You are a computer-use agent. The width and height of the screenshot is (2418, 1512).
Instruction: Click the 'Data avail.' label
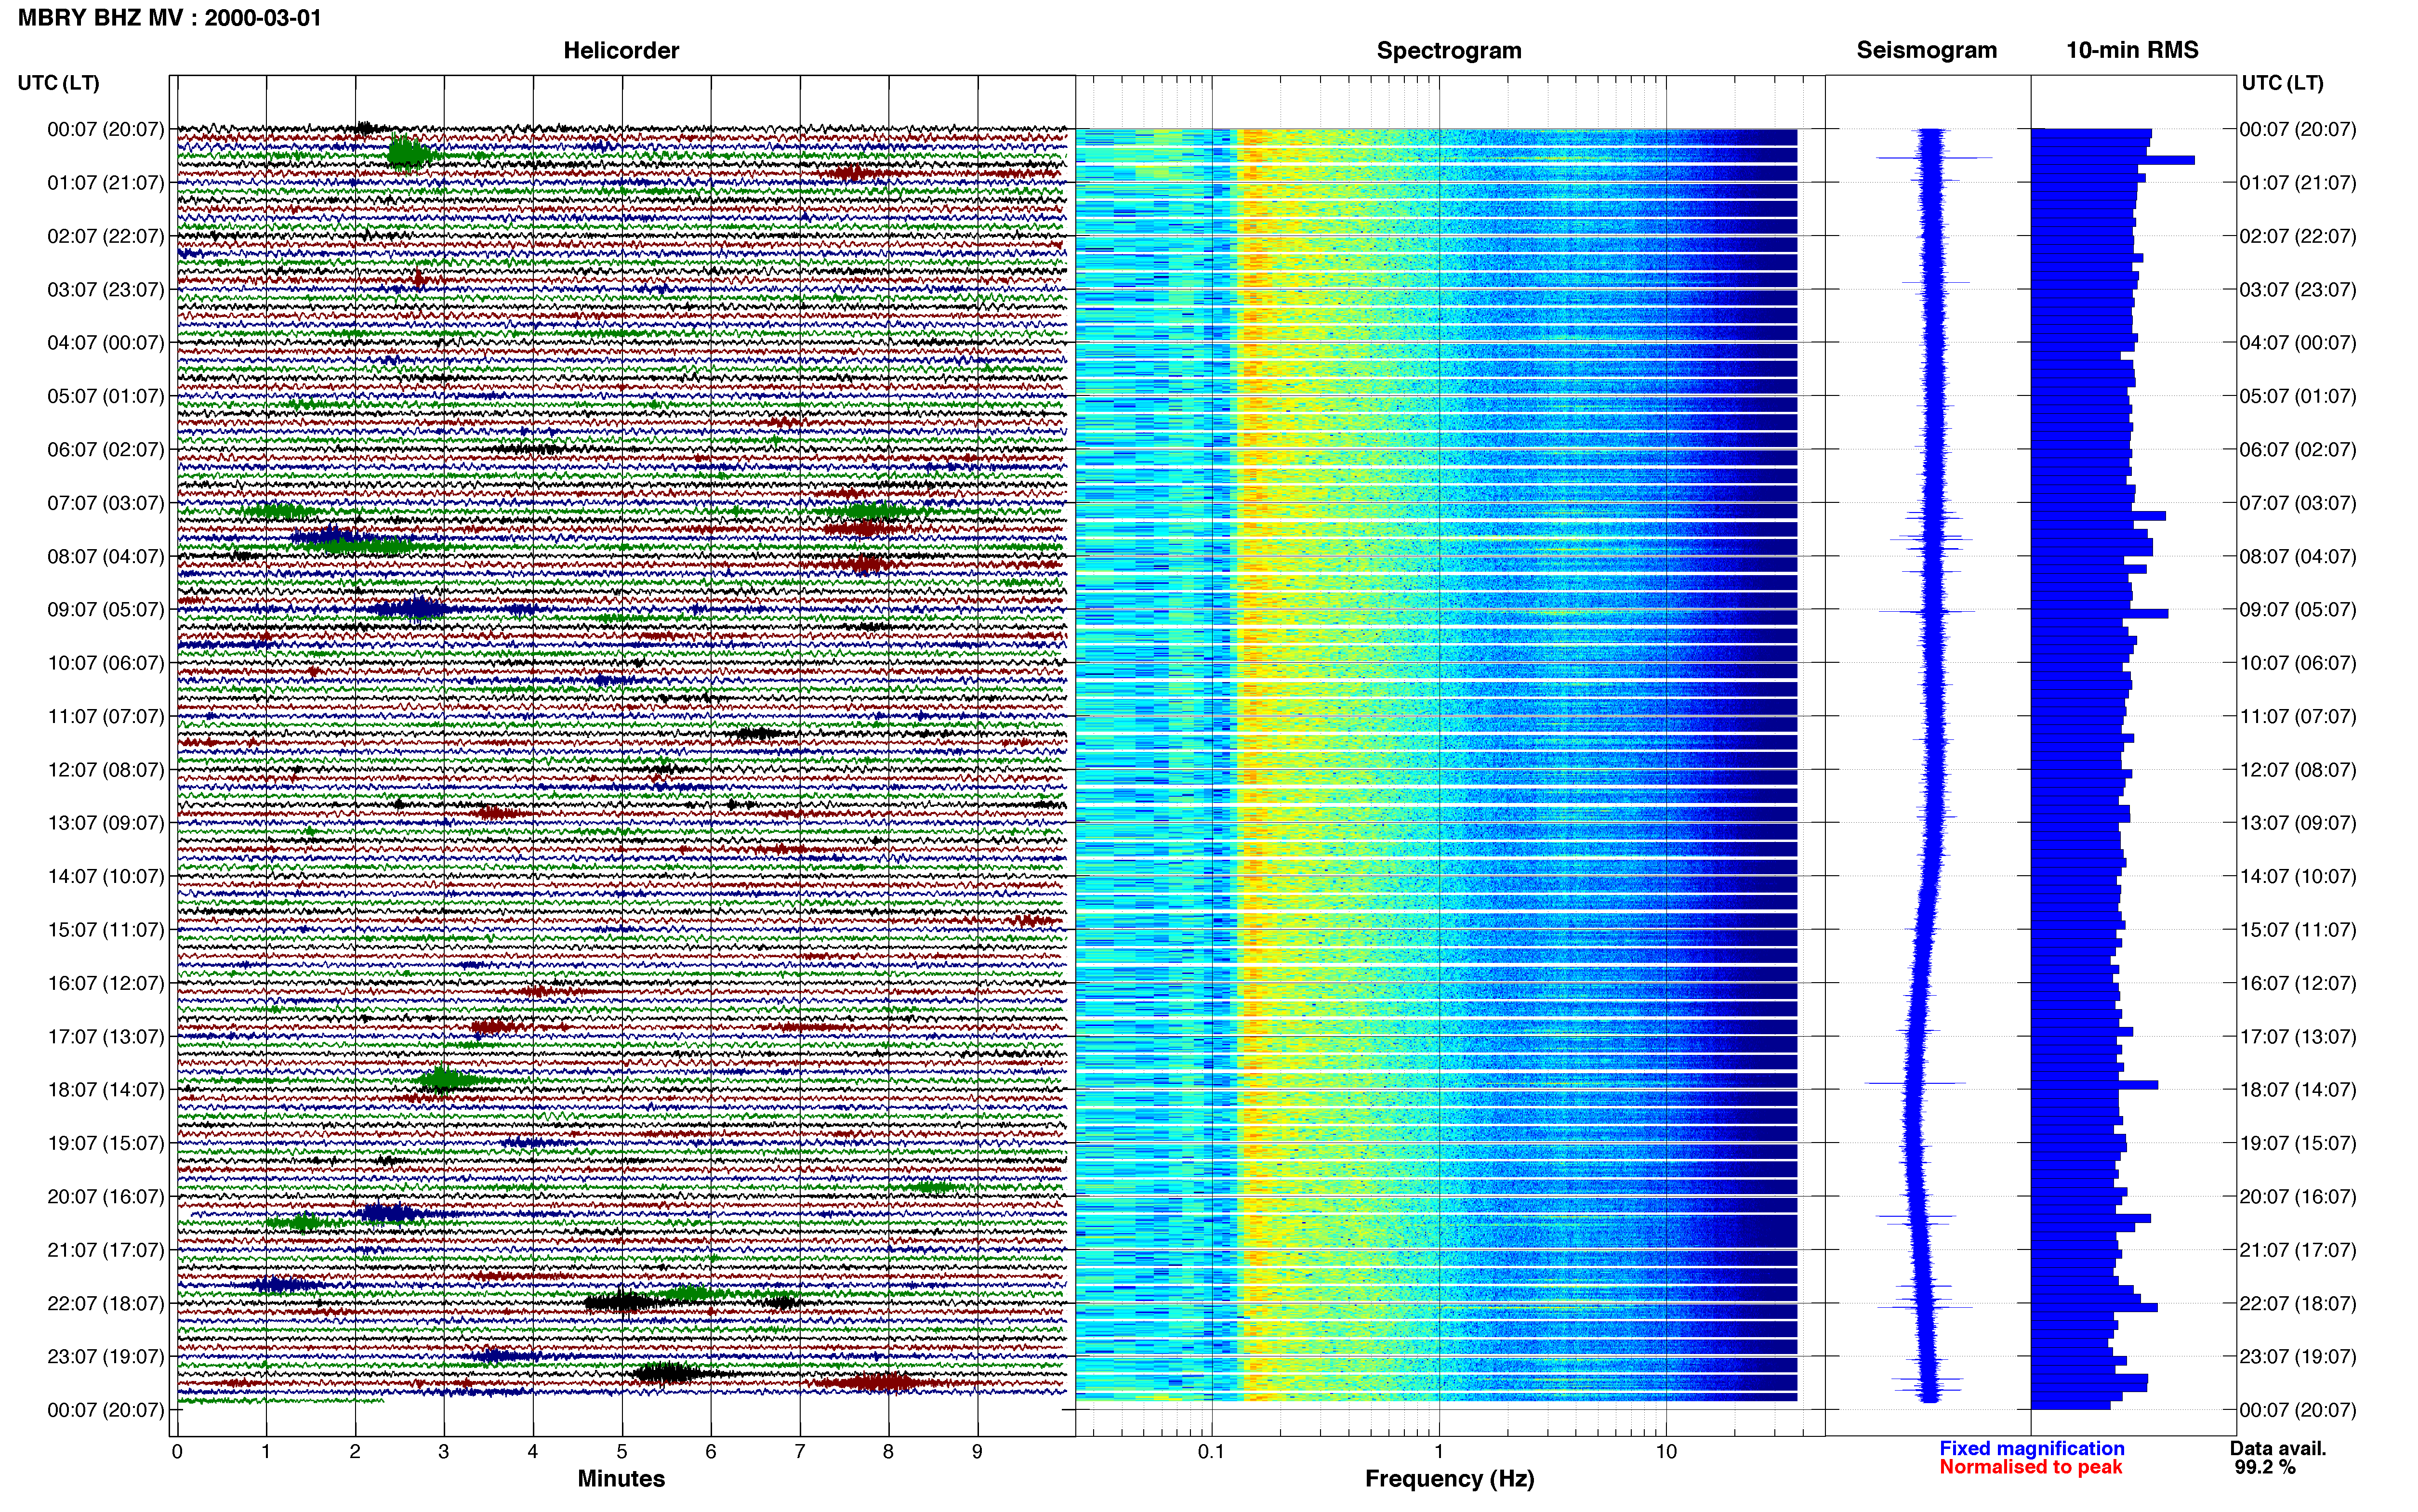(x=2278, y=1448)
